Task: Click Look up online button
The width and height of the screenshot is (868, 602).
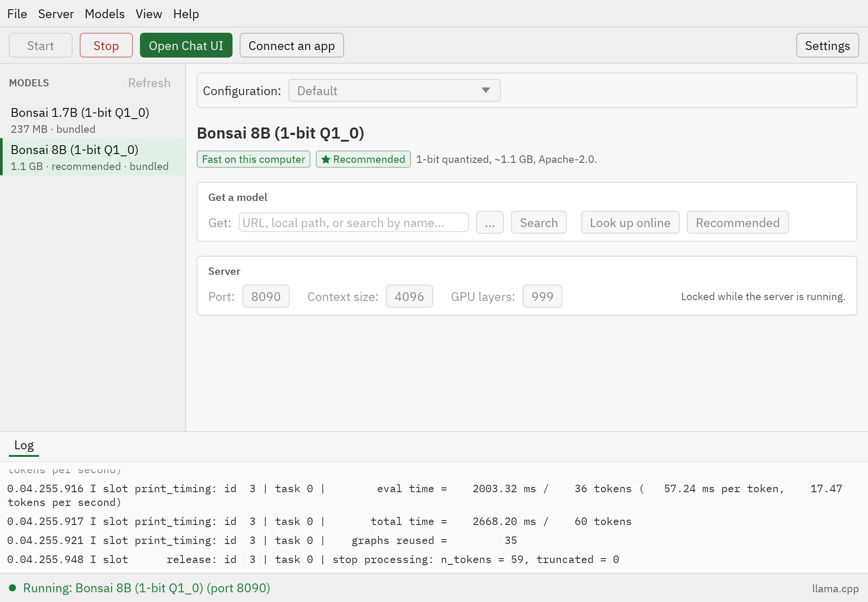Action: (630, 222)
